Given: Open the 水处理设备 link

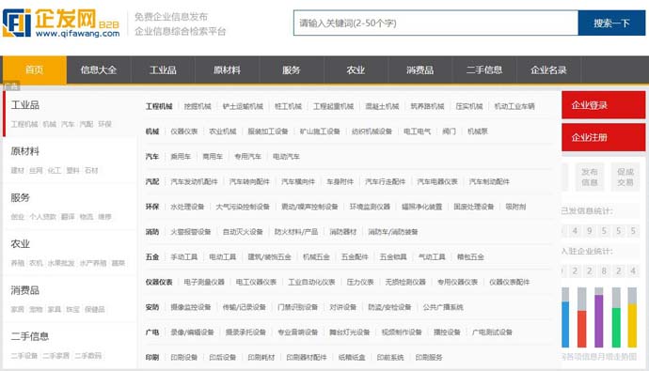Looking at the screenshot, I should click(187, 207).
